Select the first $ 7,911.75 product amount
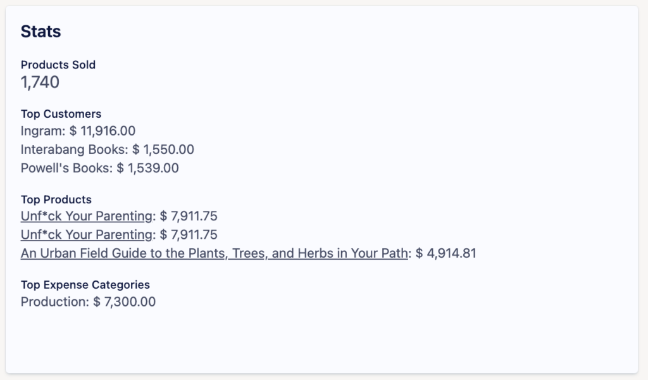 pyautogui.click(x=189, y=217)
